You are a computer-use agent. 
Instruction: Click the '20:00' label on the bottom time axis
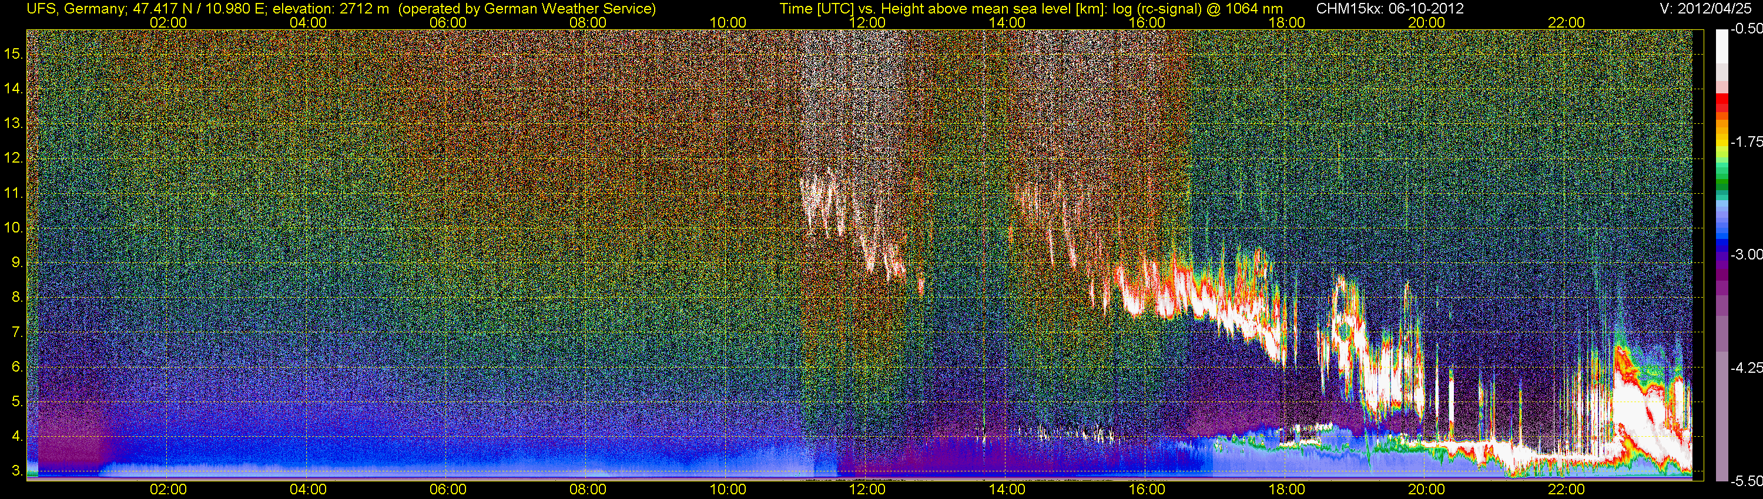(x=1426, y=490)
